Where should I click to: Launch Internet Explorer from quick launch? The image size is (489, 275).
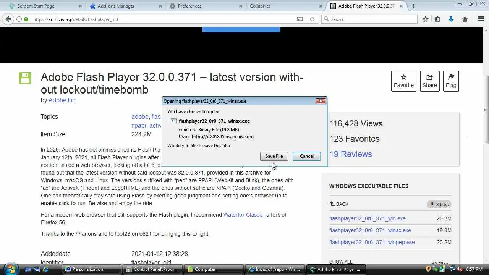pyautogui.click(x=45, y=269)
